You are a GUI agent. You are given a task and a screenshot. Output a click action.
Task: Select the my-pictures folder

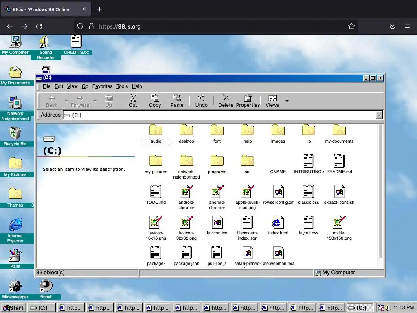(156, 165)
